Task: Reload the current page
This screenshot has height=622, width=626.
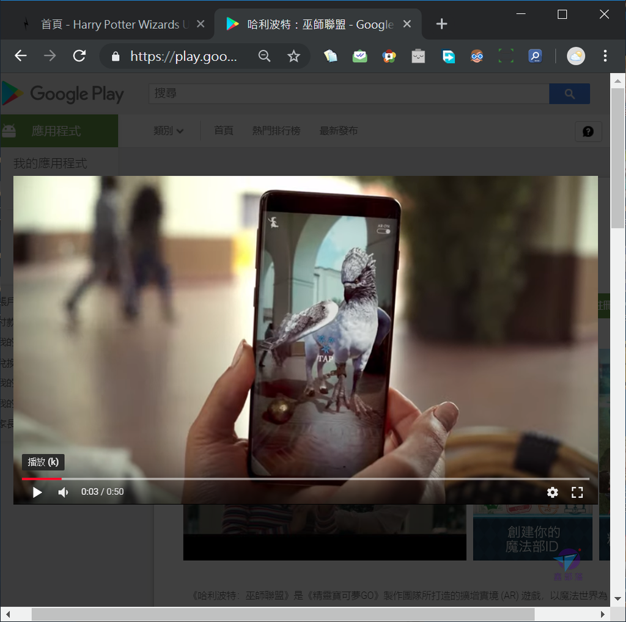Action: point(79,56)
